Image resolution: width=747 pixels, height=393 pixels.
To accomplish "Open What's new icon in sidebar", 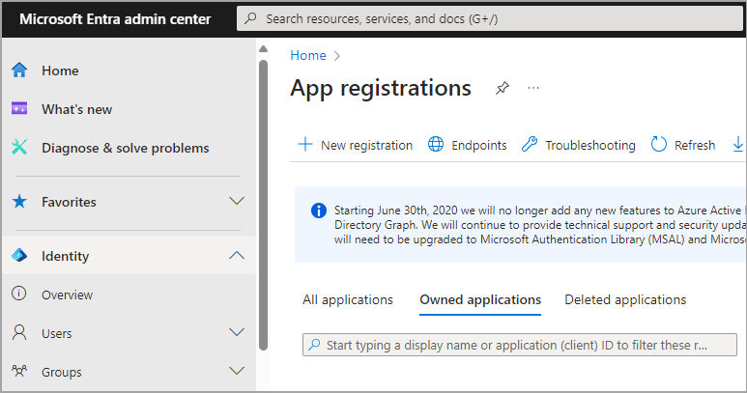I will [x=19, y=109].
